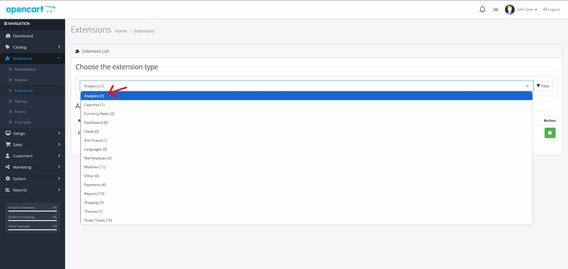Choose Modules (11) extension type
The width and height of the screenshot is (568, 269).
point(95,167)
